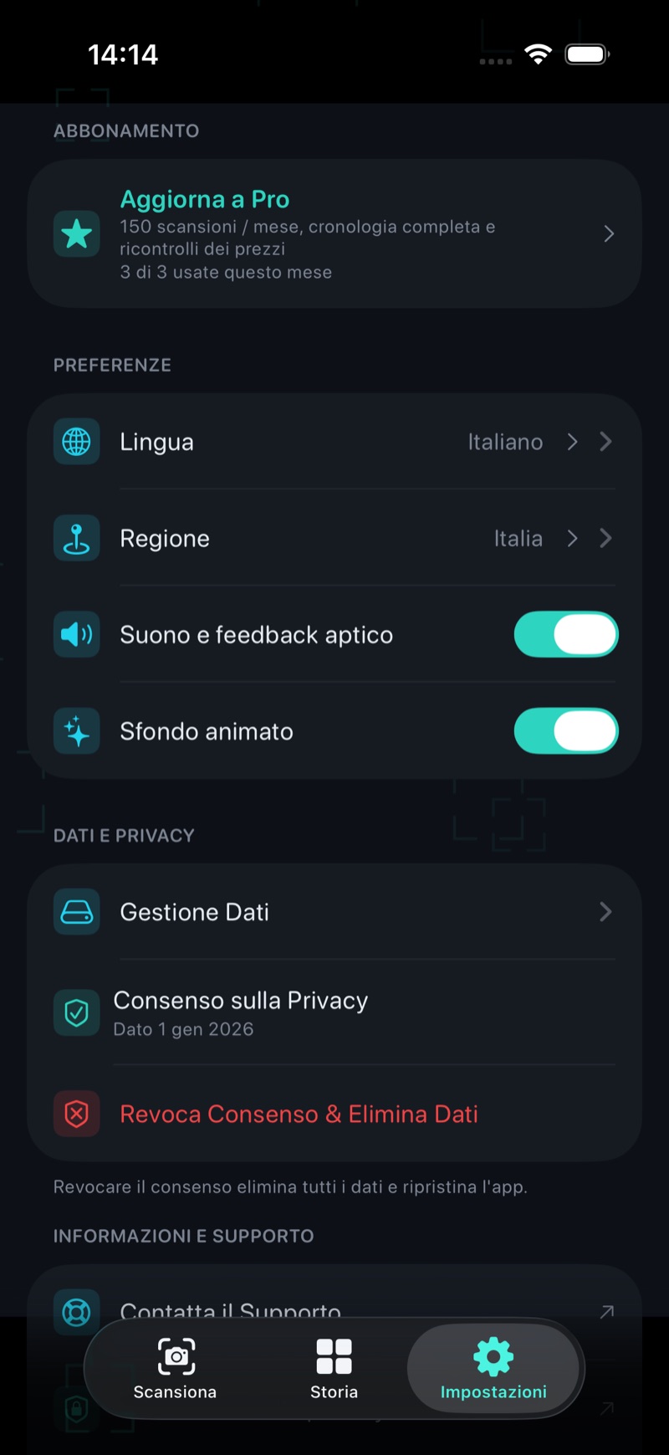This screenshot has height=1455, width=669.
Task: Disable the Suono e feedback aptico switch
Action: 566,634
